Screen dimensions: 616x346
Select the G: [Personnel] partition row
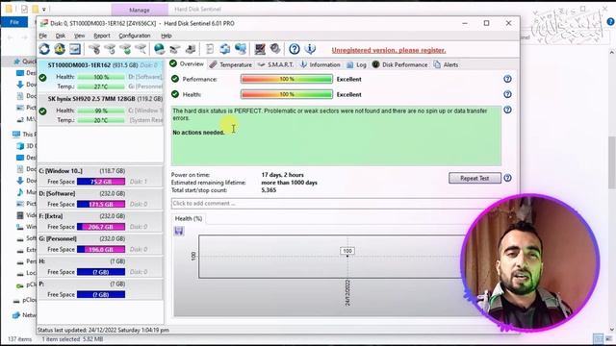click(100, 244)
